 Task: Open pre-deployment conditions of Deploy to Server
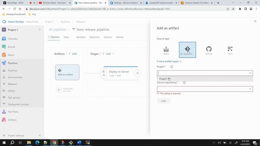[104, 73]
